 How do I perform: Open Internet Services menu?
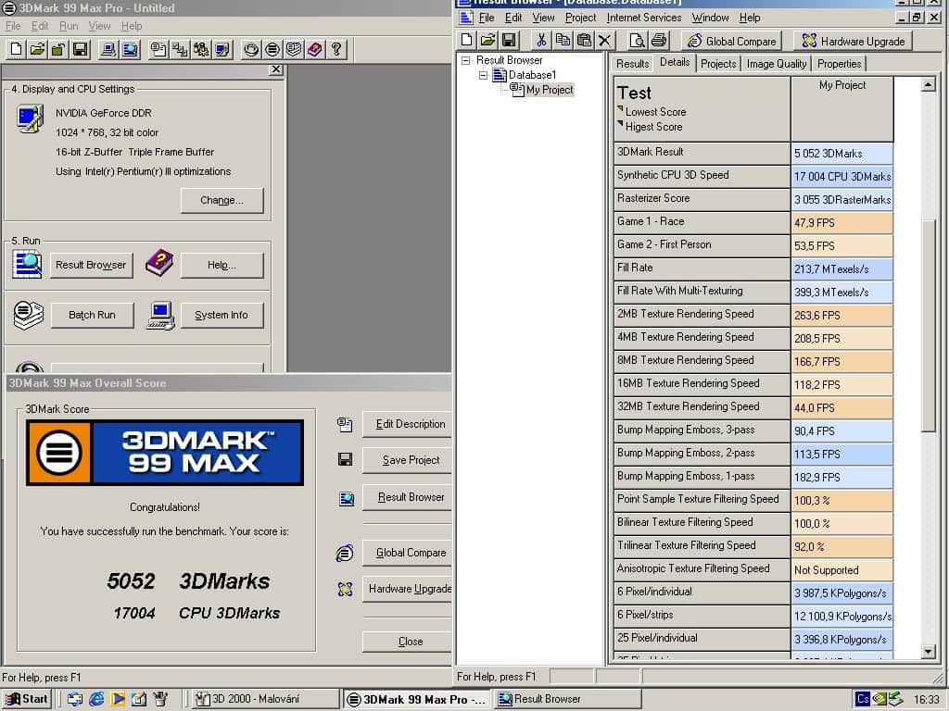point(643,18)
